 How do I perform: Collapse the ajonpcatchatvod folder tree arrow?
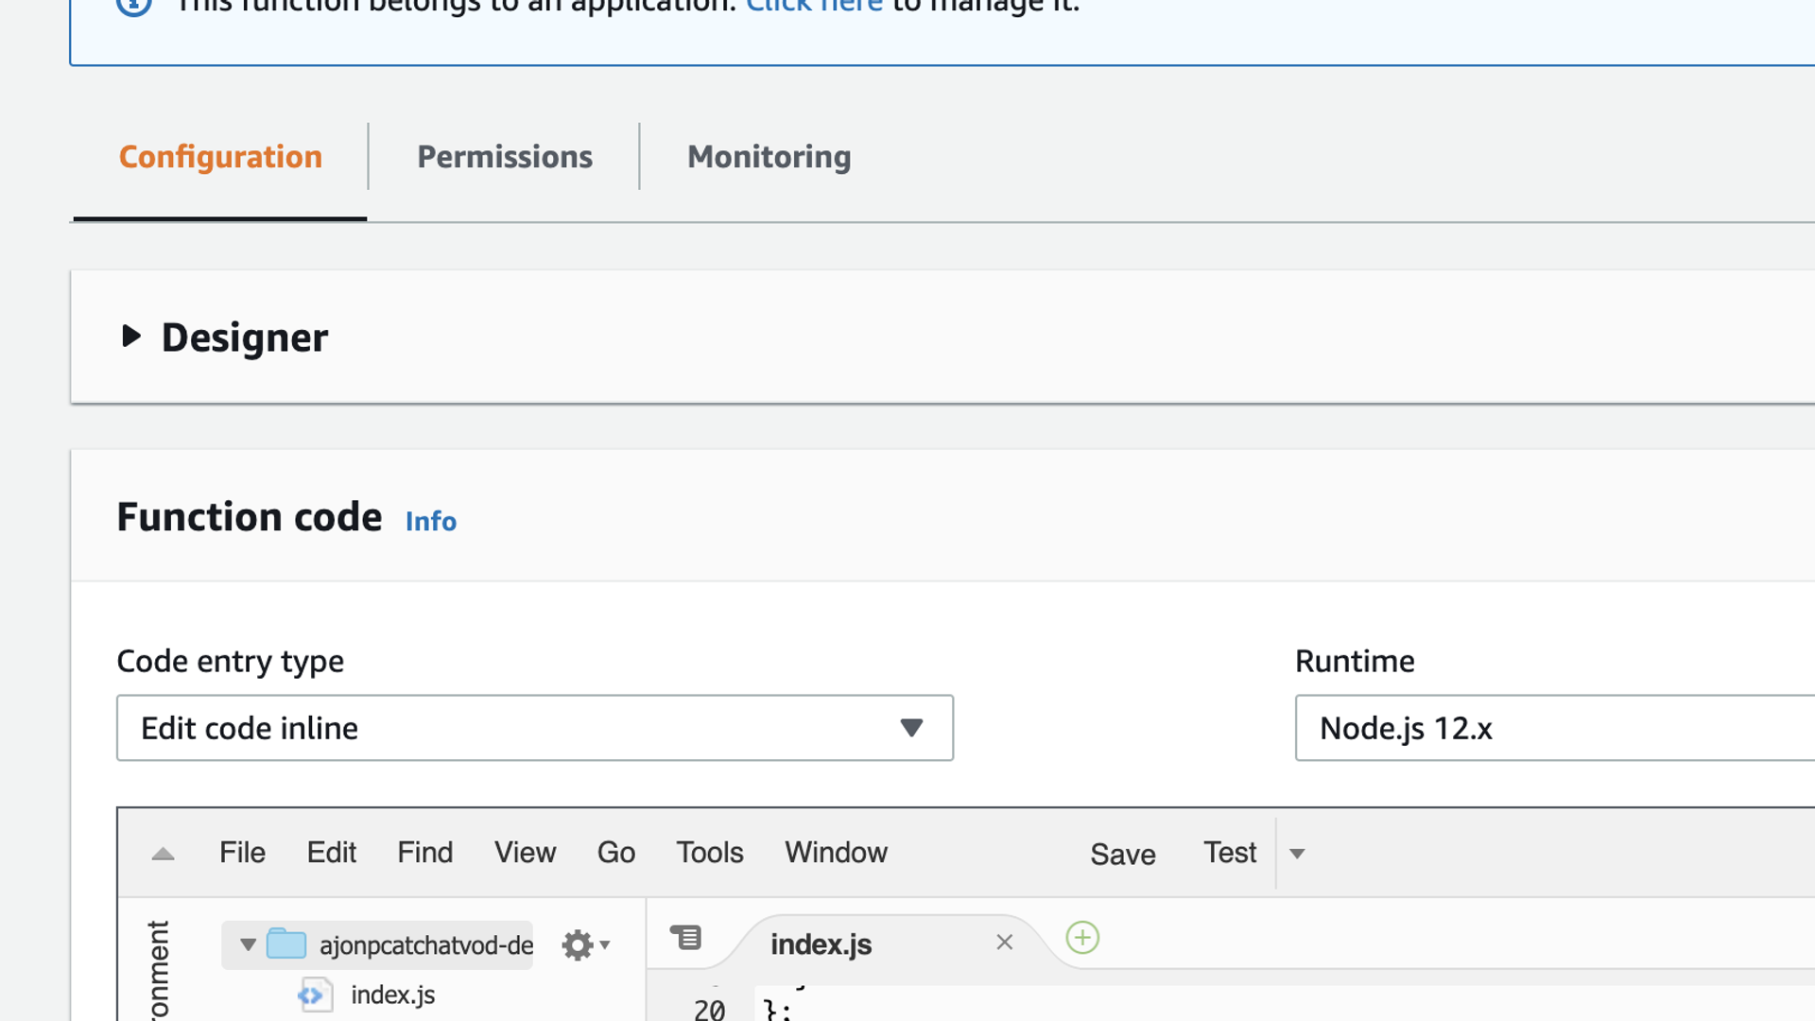[248, 944]
